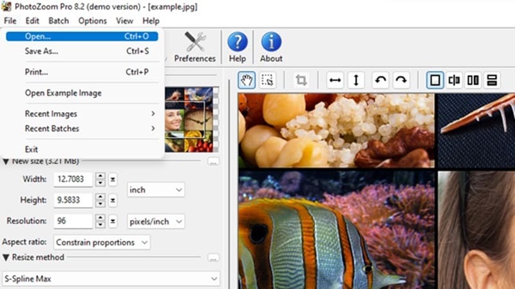Switch to side-by-side vertical preview

473,80
